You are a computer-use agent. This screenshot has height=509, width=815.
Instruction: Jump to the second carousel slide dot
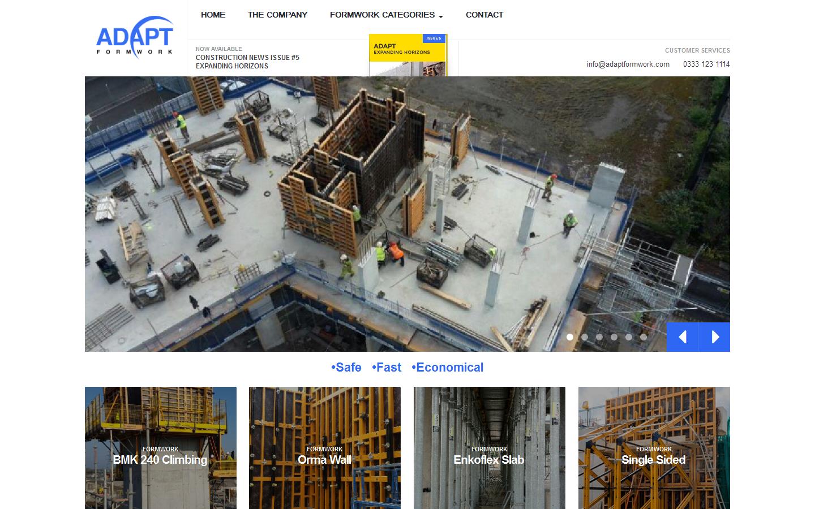pos(585,337)
